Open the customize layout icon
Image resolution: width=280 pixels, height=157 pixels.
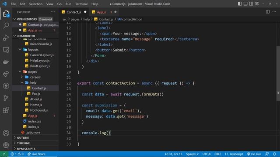(x=257, y=4)
